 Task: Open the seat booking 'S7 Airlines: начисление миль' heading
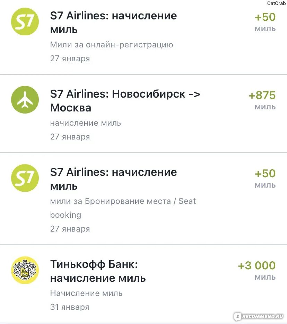coord(113,179)
